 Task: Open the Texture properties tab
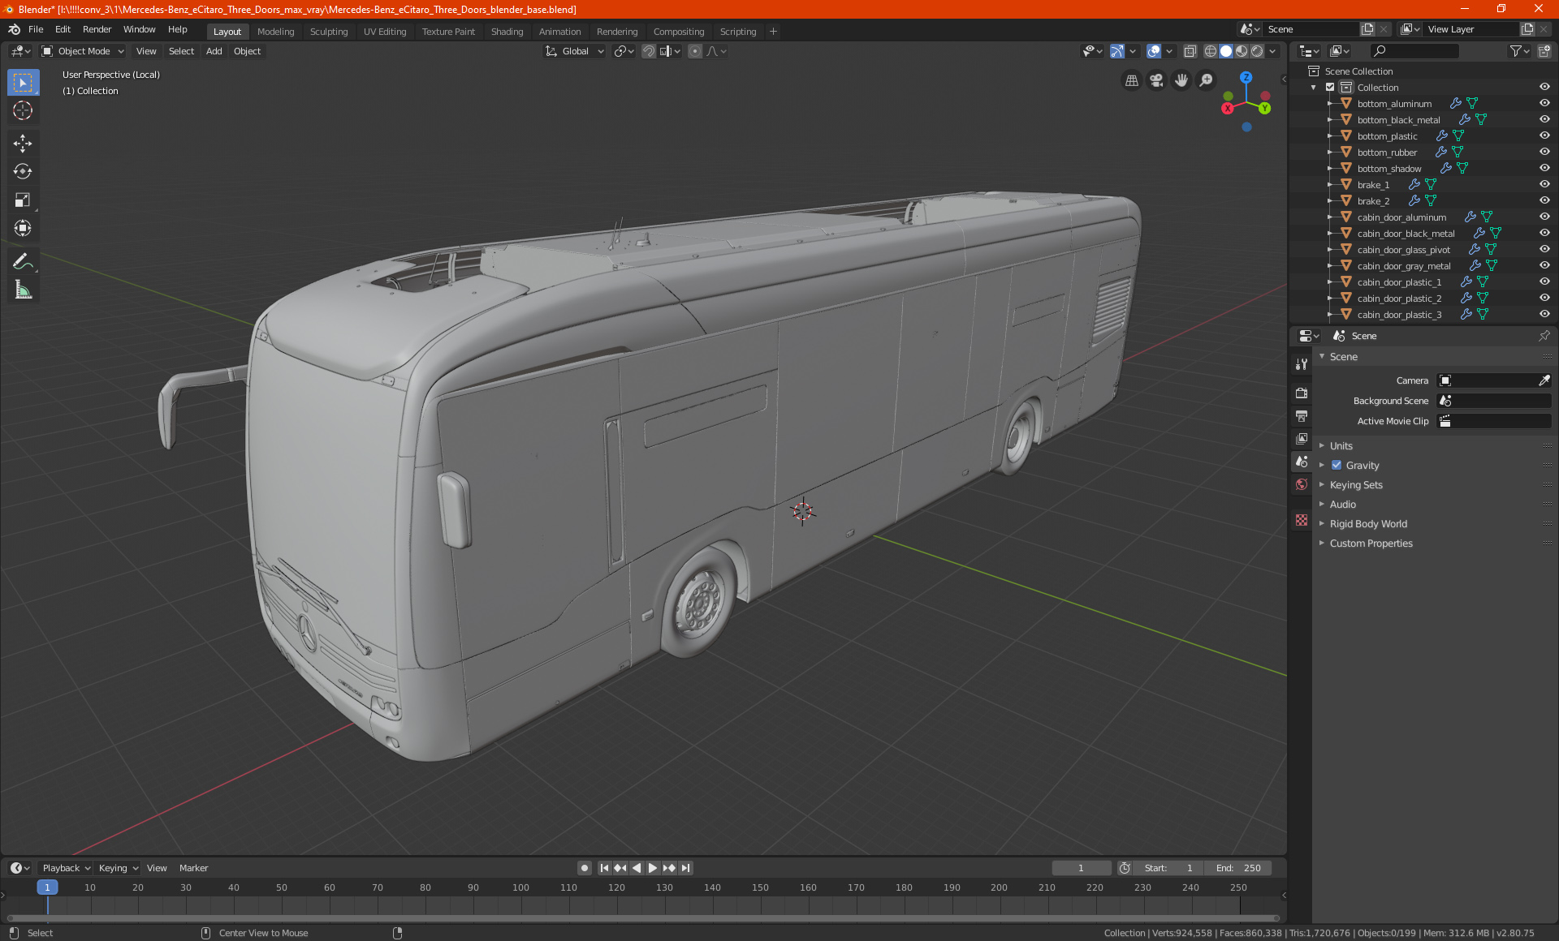[1302, 520]
